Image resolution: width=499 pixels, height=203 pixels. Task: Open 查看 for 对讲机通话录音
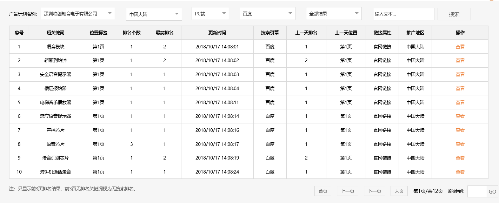pyautogui.click(x=460, y=172)
